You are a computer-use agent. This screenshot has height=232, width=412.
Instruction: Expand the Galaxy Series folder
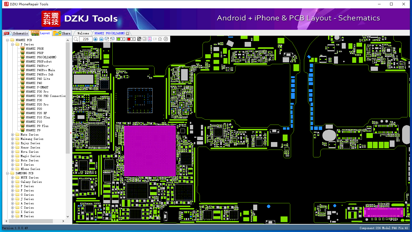tap(13, 182)
